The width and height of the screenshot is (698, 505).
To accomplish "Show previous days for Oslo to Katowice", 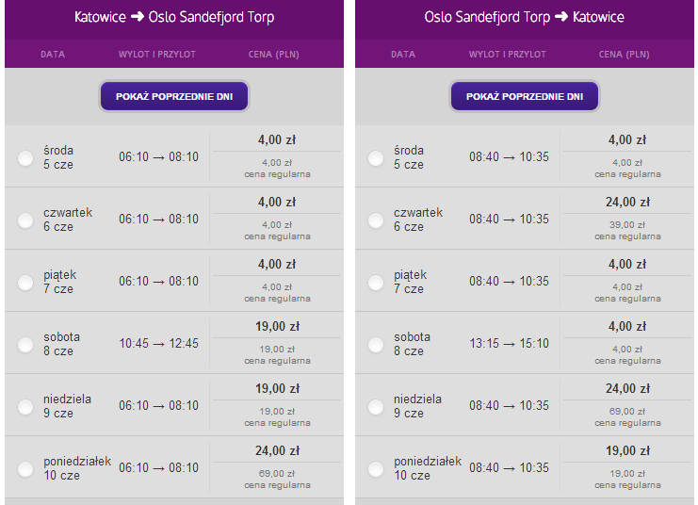I will (525, 96).
